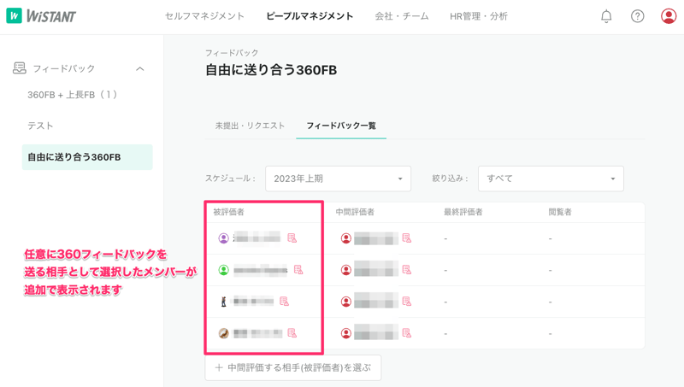Image resolution: width=684 pixels, height=387 pixels.
Task: Open 会社・チーム menu
Action: pyautogui.click(x=402, y=16)
